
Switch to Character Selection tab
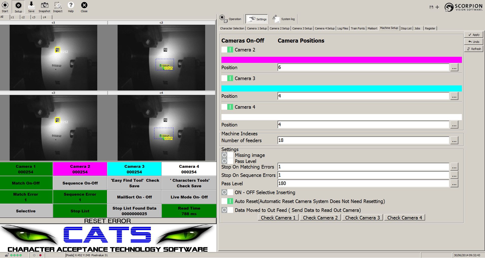point(232,28)
